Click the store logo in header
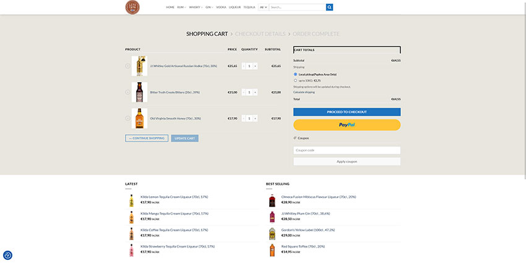 tap(131, 7)
